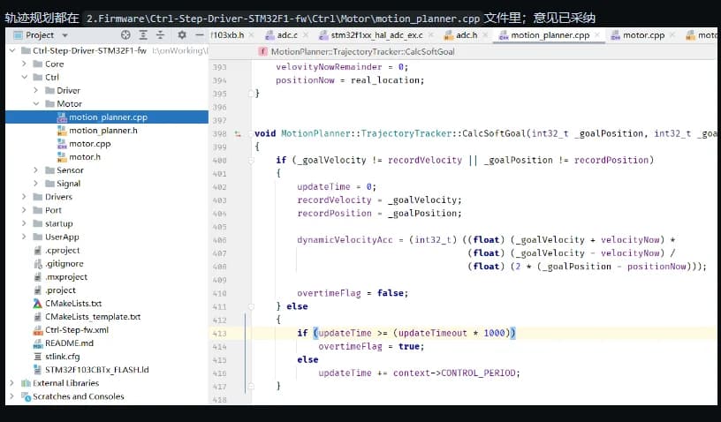Click context->CONTROL_PERIOD on line 416
Image resolution: width=721 pixels, height=422 pixels.
(456, 373)
